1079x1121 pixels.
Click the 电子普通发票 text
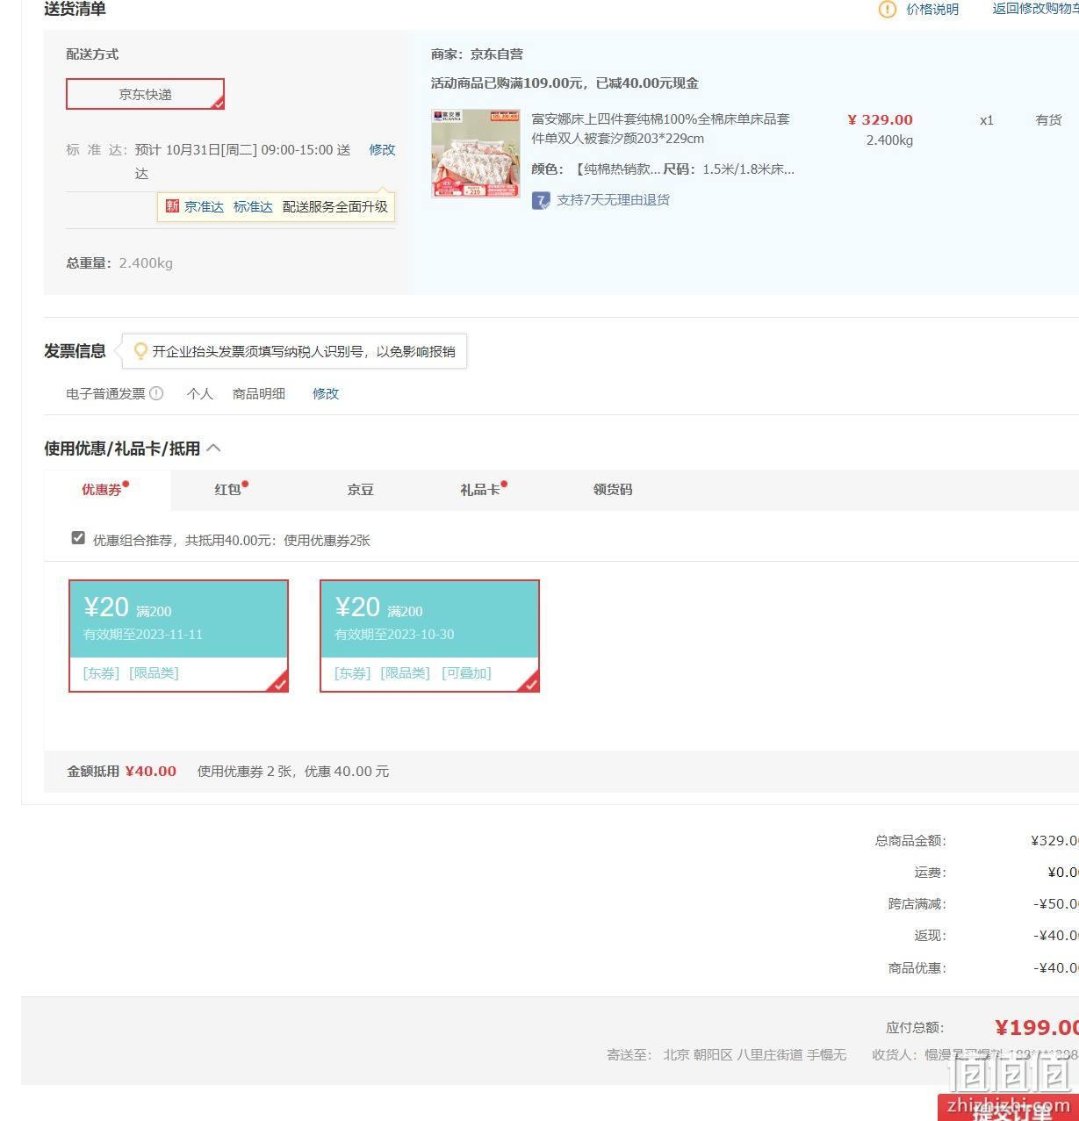pos(105,394)
